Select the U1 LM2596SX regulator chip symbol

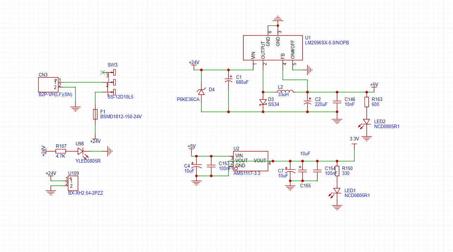pyautogui.click(x=273, y=48)
